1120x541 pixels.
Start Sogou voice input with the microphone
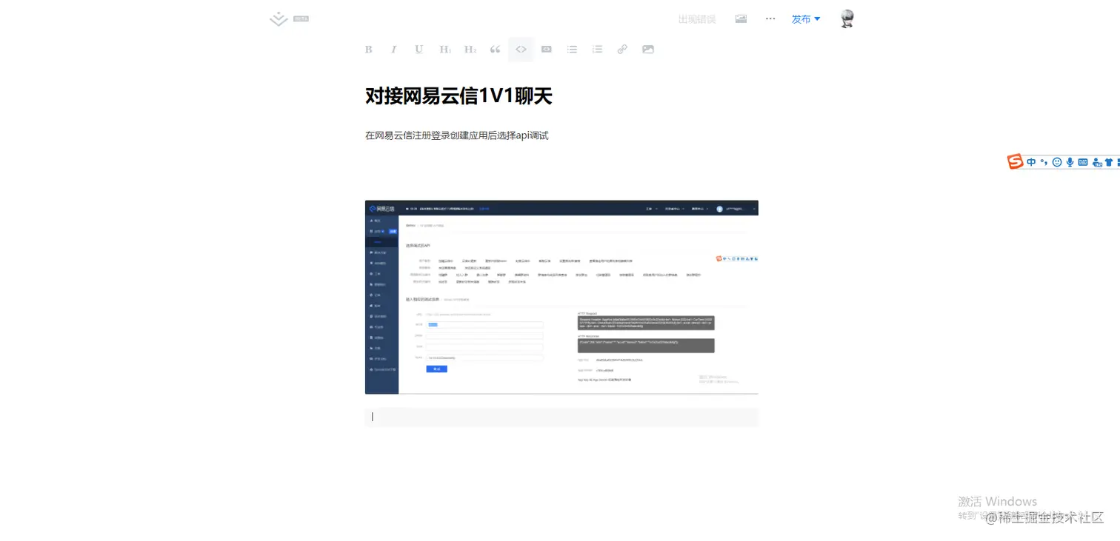[x=1070, y=162]
